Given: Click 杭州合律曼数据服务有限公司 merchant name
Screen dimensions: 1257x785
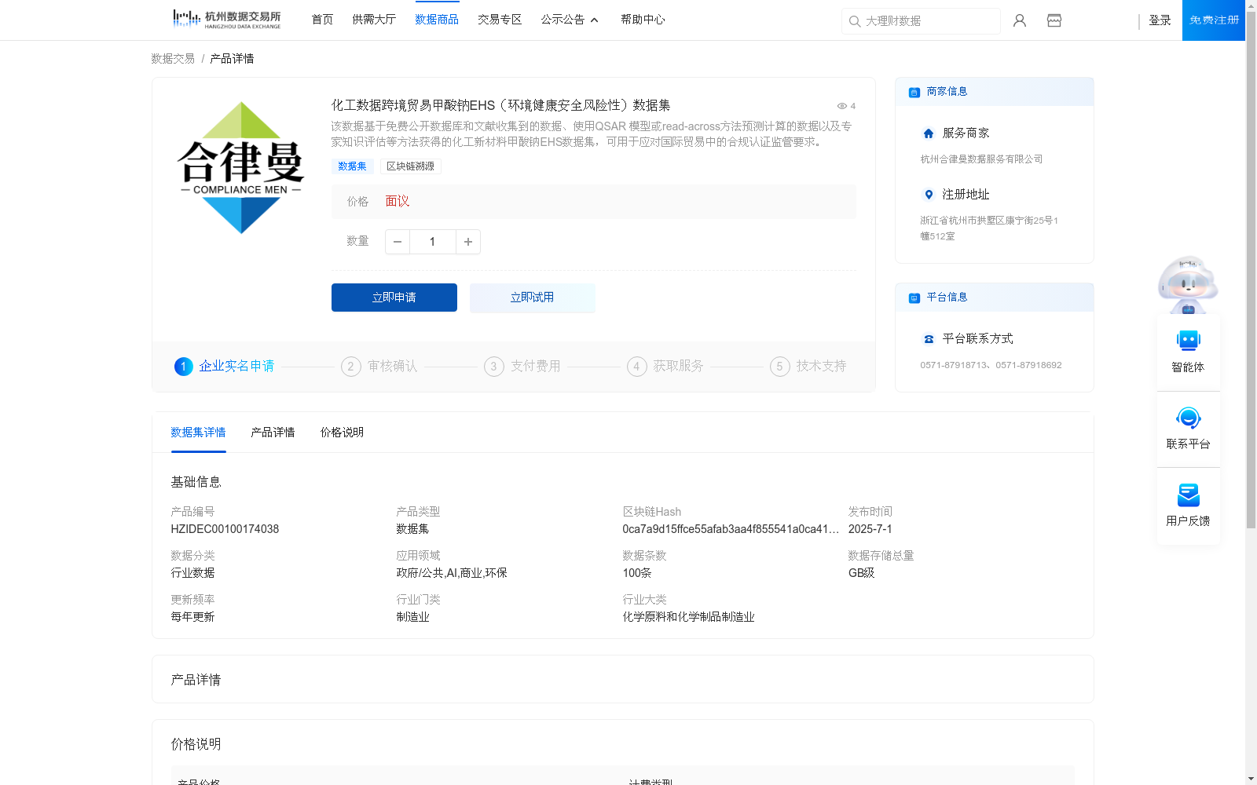Looking at the screenshot, I should click(x=981, y=159).
